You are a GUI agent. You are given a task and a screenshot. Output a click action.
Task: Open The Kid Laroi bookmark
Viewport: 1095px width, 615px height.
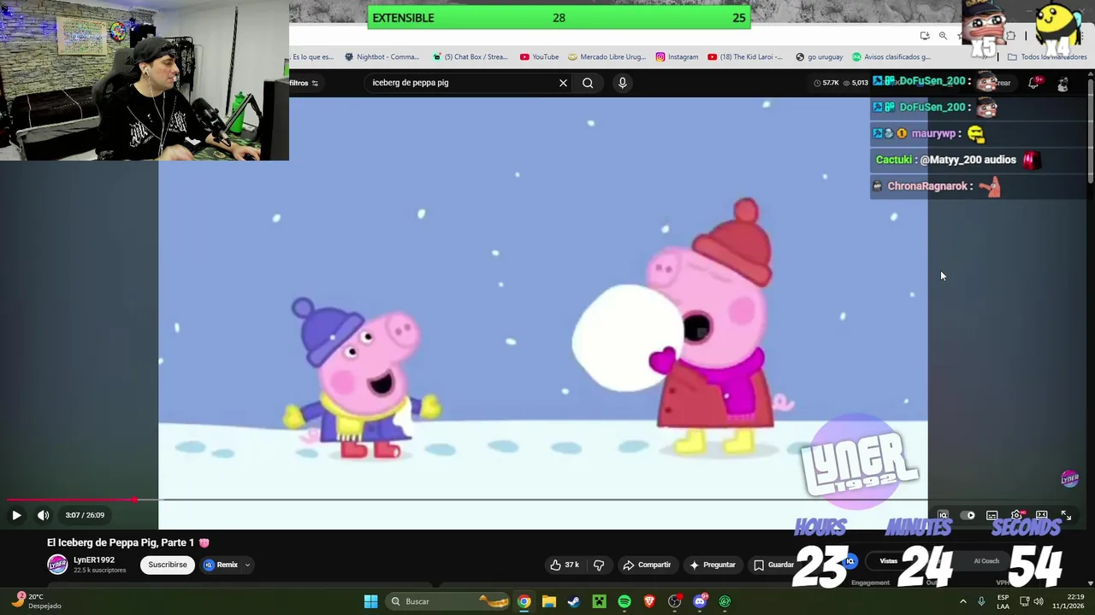click(x=745, y=57)
